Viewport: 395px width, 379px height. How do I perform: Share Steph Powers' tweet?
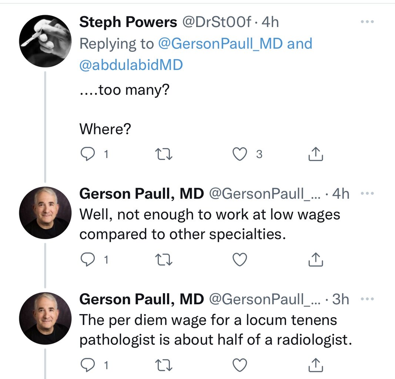316,155
